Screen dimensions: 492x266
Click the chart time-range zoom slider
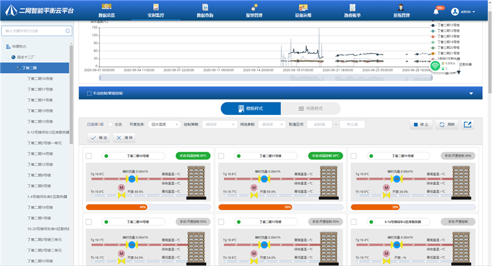click(x=266, y=77)
